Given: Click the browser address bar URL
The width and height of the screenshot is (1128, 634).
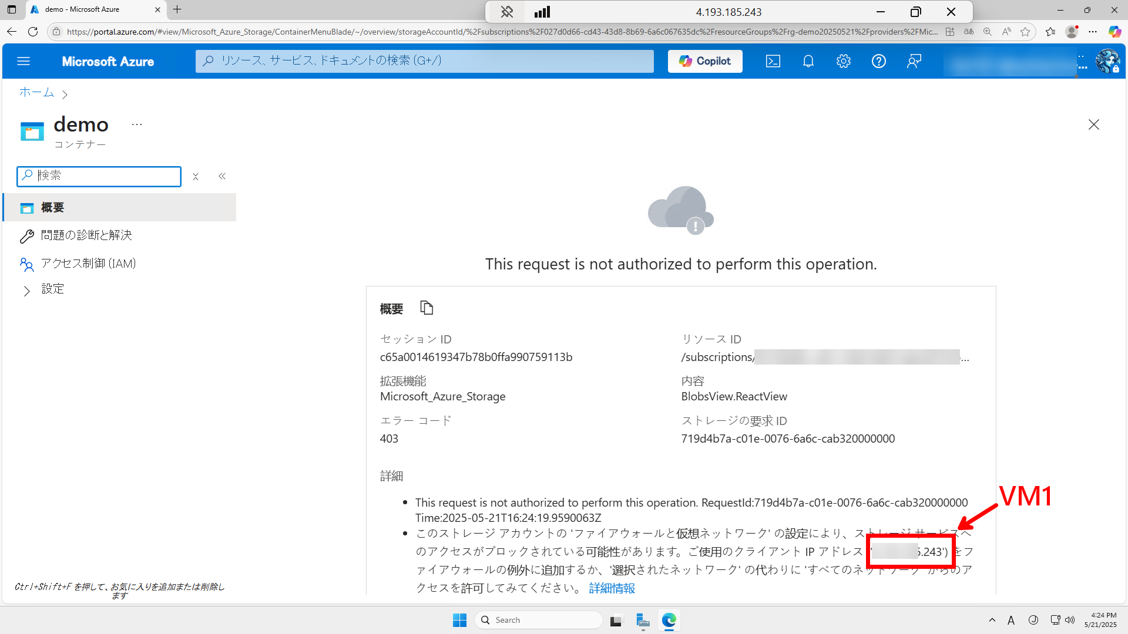Looking at the screenshot, I should [502, 32].
